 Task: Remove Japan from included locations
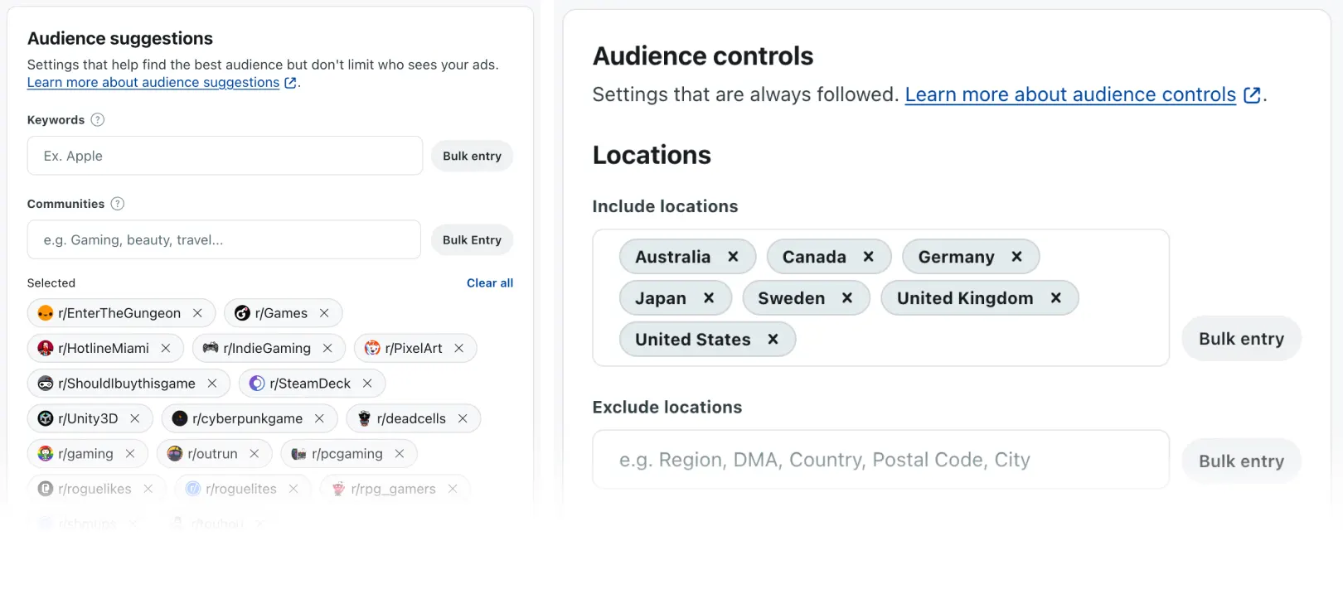(709, 298)
